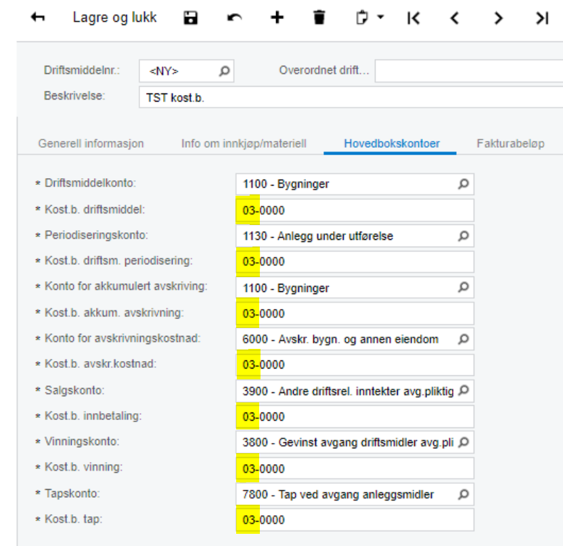Click the undo arrow icon
Image resolution: width=563 pixels, height=546 pixels.
(234, 18)
